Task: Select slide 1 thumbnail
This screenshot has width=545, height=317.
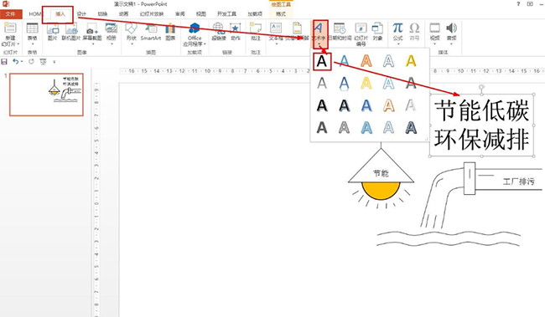Action: pyautogui.click(x=46, y=95)
